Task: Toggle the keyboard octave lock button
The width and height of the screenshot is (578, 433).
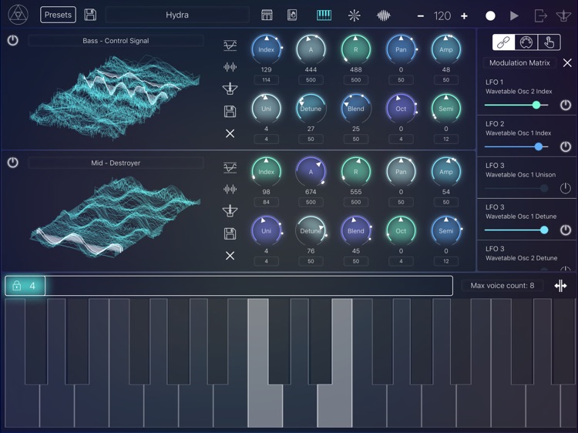Action: (25, 286)
